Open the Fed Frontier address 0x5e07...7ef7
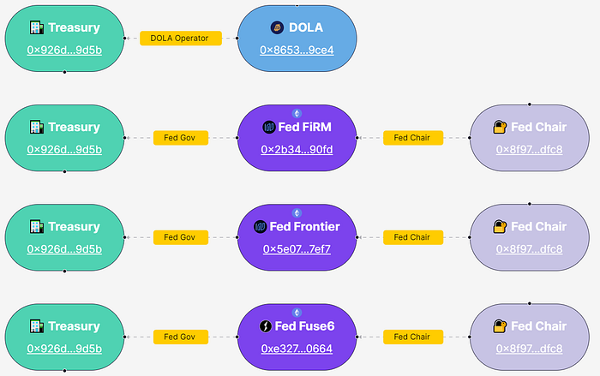Screen dimensions: 600x376 (x=297, y=249)
